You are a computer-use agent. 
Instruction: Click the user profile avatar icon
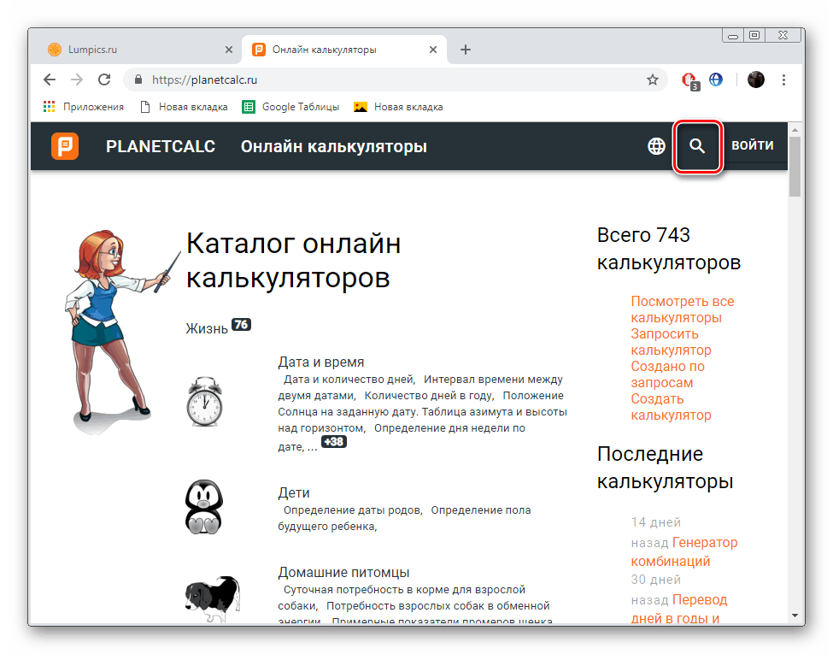pyautogui.click(x=756, y=80)
